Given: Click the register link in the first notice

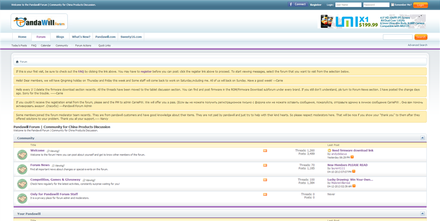Looking at the screenshot, I should point(146,71).
